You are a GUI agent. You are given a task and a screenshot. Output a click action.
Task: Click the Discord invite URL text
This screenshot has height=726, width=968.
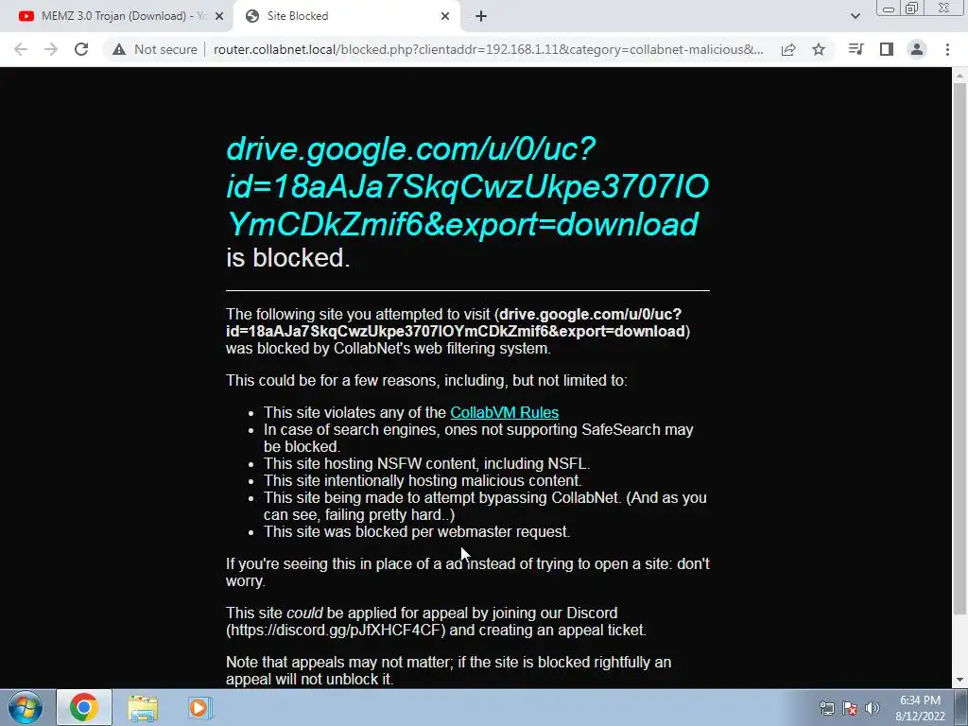coord(337,631)
